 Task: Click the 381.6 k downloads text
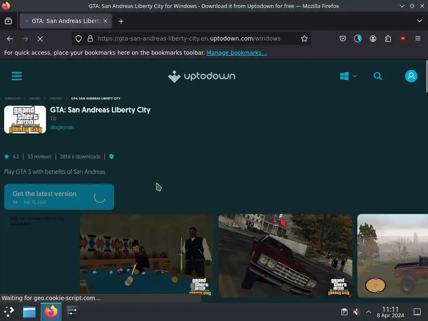pos(80,157)
